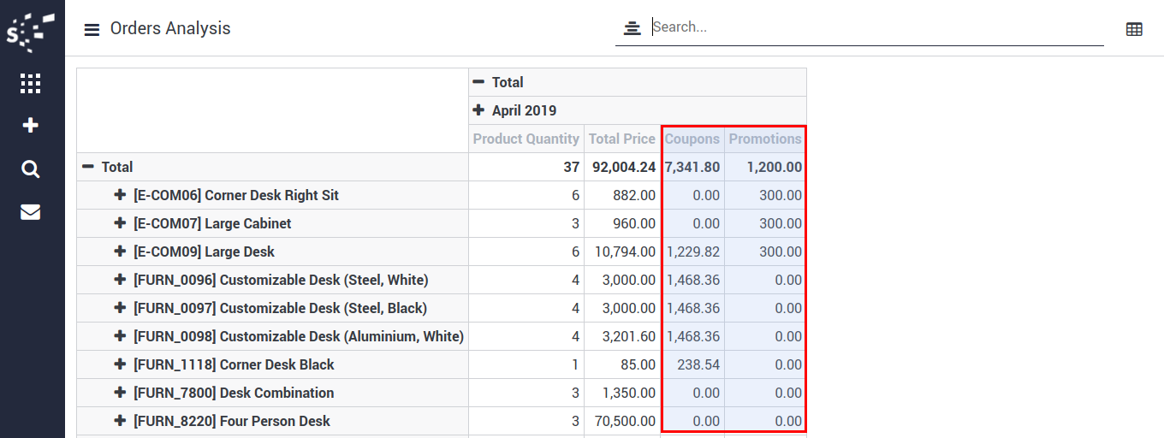The image size is (1164, 438).
Task: Click the 70,500.00 Total Price cell
Action: 621,421
